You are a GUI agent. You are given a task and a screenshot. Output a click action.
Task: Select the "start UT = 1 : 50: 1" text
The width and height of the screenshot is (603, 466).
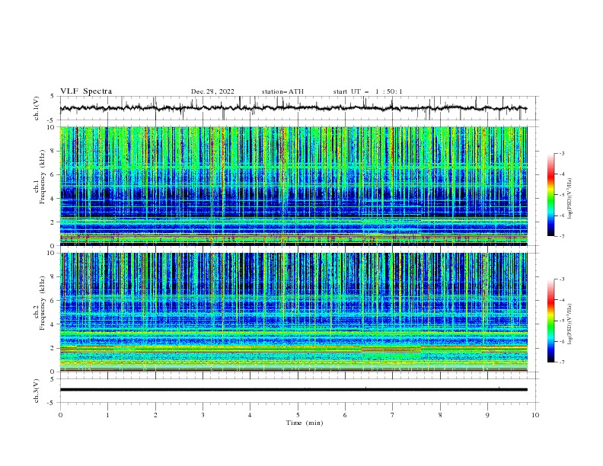tap(368, 91)
